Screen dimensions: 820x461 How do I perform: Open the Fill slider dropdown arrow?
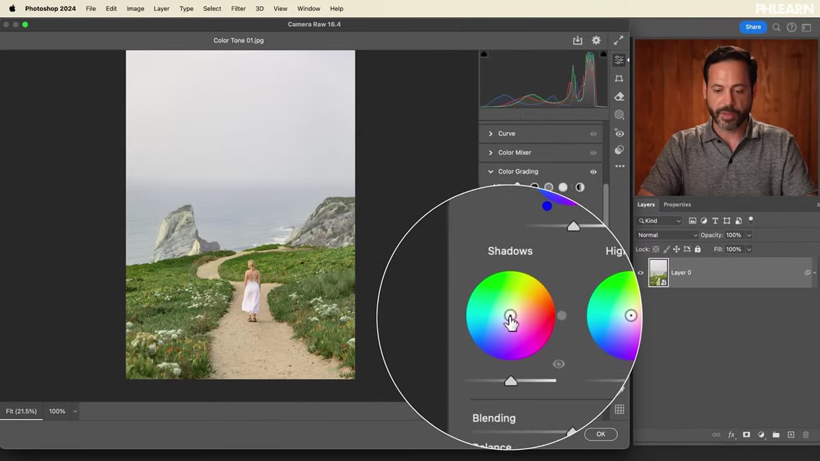749,250
